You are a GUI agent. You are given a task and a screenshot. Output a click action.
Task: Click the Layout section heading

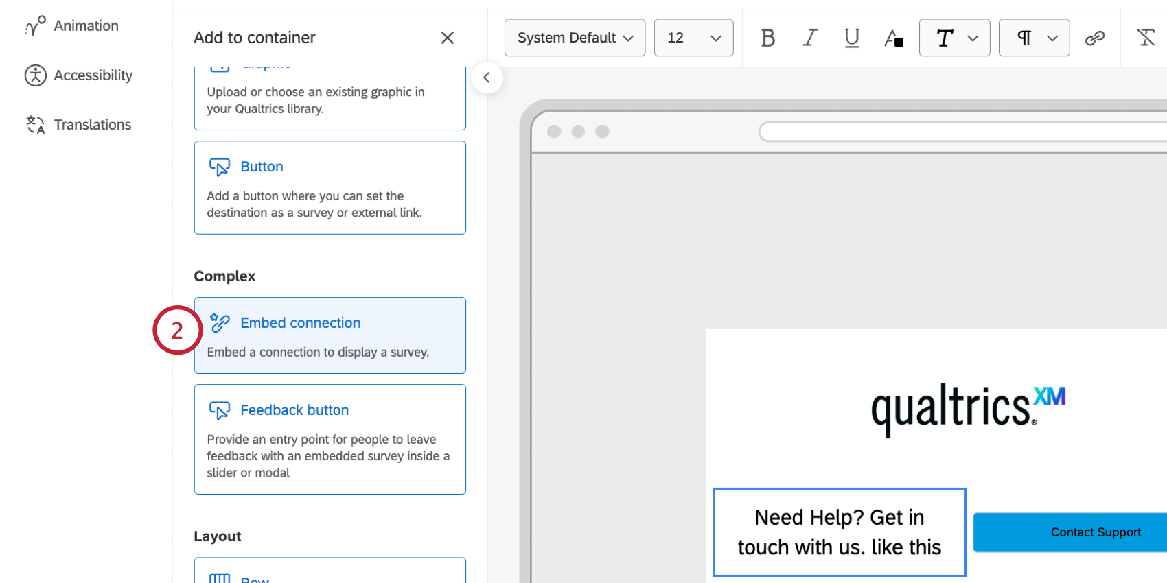(218, 536)
